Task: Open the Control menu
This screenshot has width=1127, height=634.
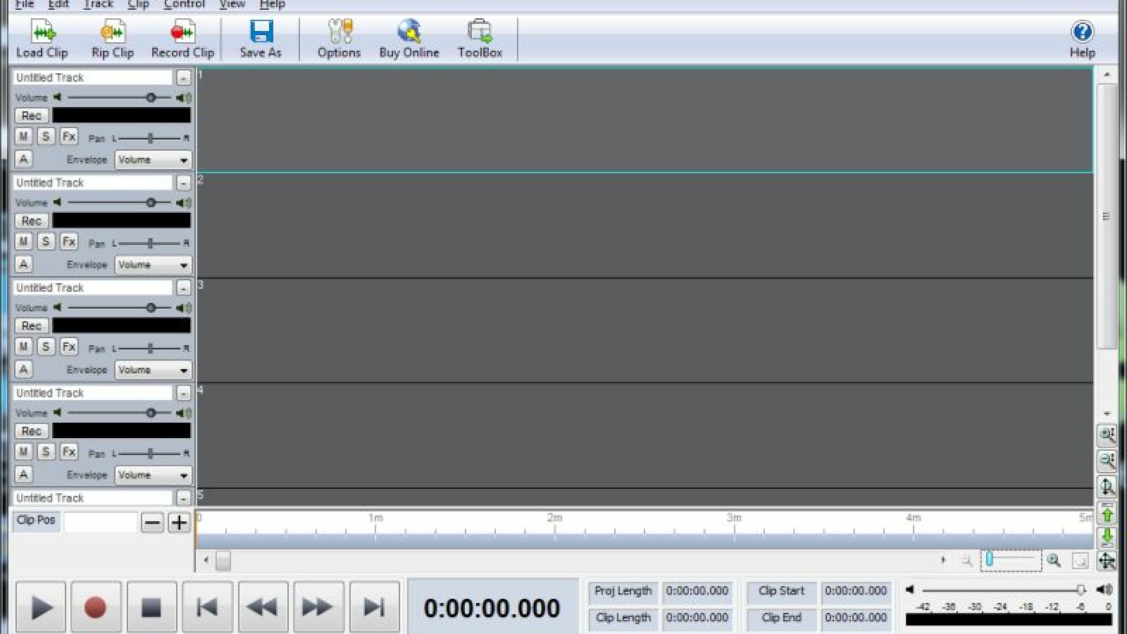Action: click(184, 5)
